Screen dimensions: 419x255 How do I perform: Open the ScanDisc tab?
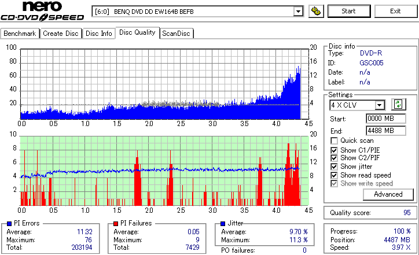176,34
